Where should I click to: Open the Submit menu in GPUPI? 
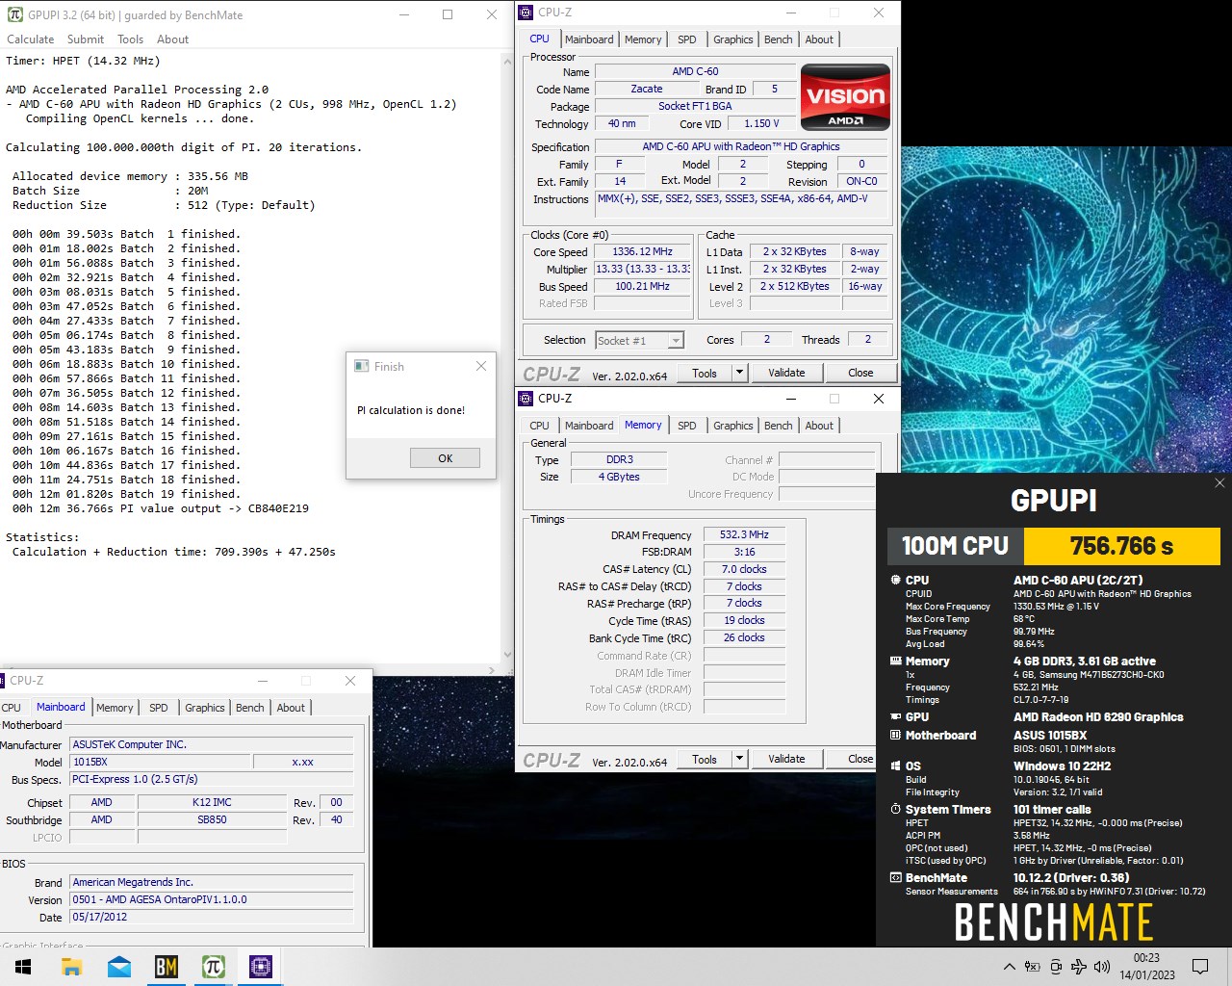point(86,39)
